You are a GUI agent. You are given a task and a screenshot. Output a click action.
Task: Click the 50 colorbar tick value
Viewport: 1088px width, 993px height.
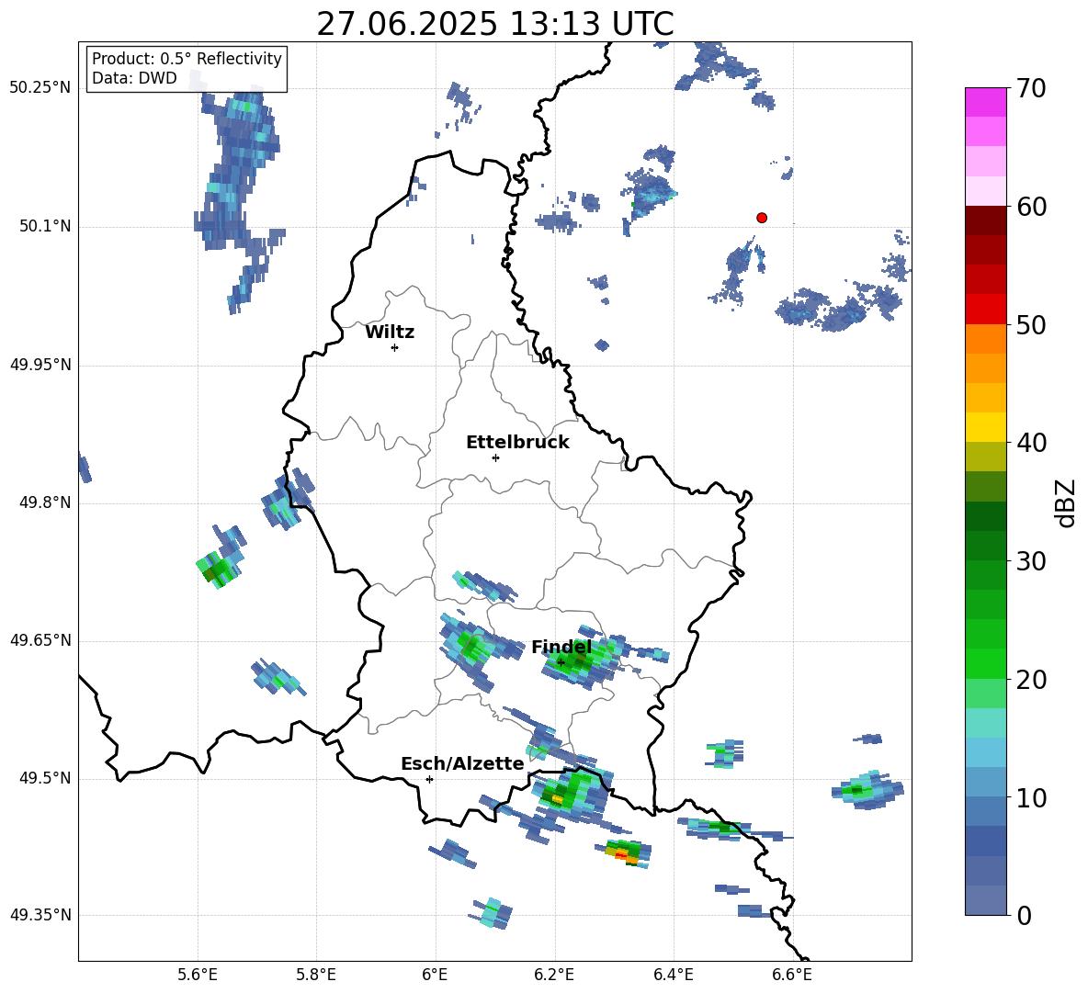click(x=1031, y=325)
